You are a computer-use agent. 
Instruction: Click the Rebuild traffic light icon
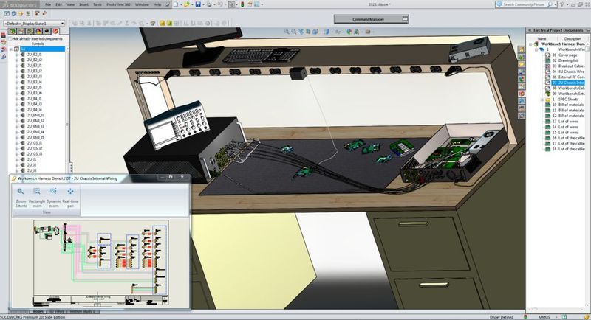click(x=242, y=4)
